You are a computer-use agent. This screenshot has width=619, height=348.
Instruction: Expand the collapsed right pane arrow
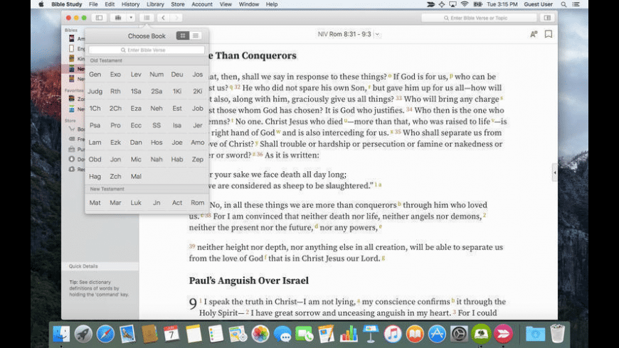(555, 173)
